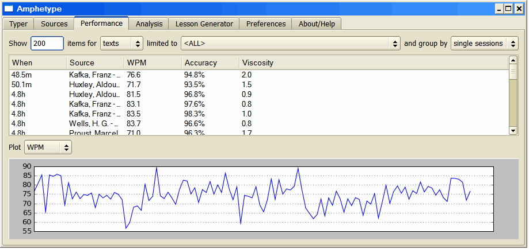Maximize the Amphetype window
The height and width of the screenshot is (249, 529).
508,9
